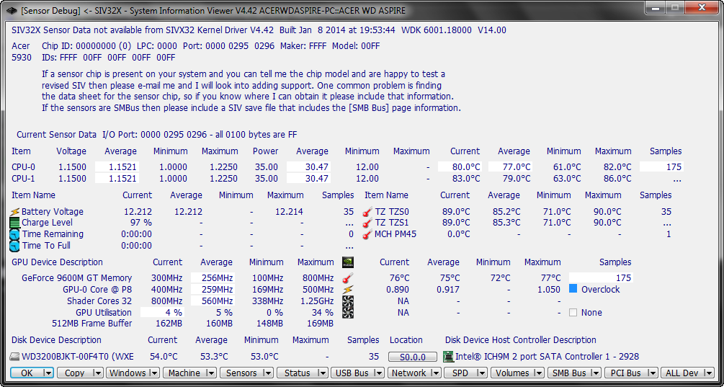The width and height of the screenshot is (724, 387).
Task: Click the Intel ICH9M controller chip icon
Action: coord(448,357)
